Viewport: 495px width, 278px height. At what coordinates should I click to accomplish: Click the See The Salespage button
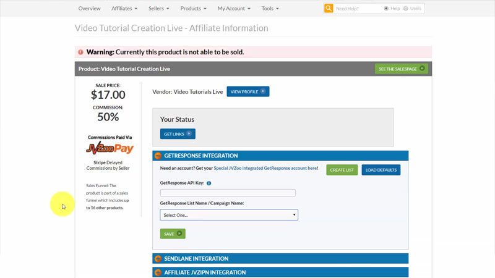tap(402, 69)
